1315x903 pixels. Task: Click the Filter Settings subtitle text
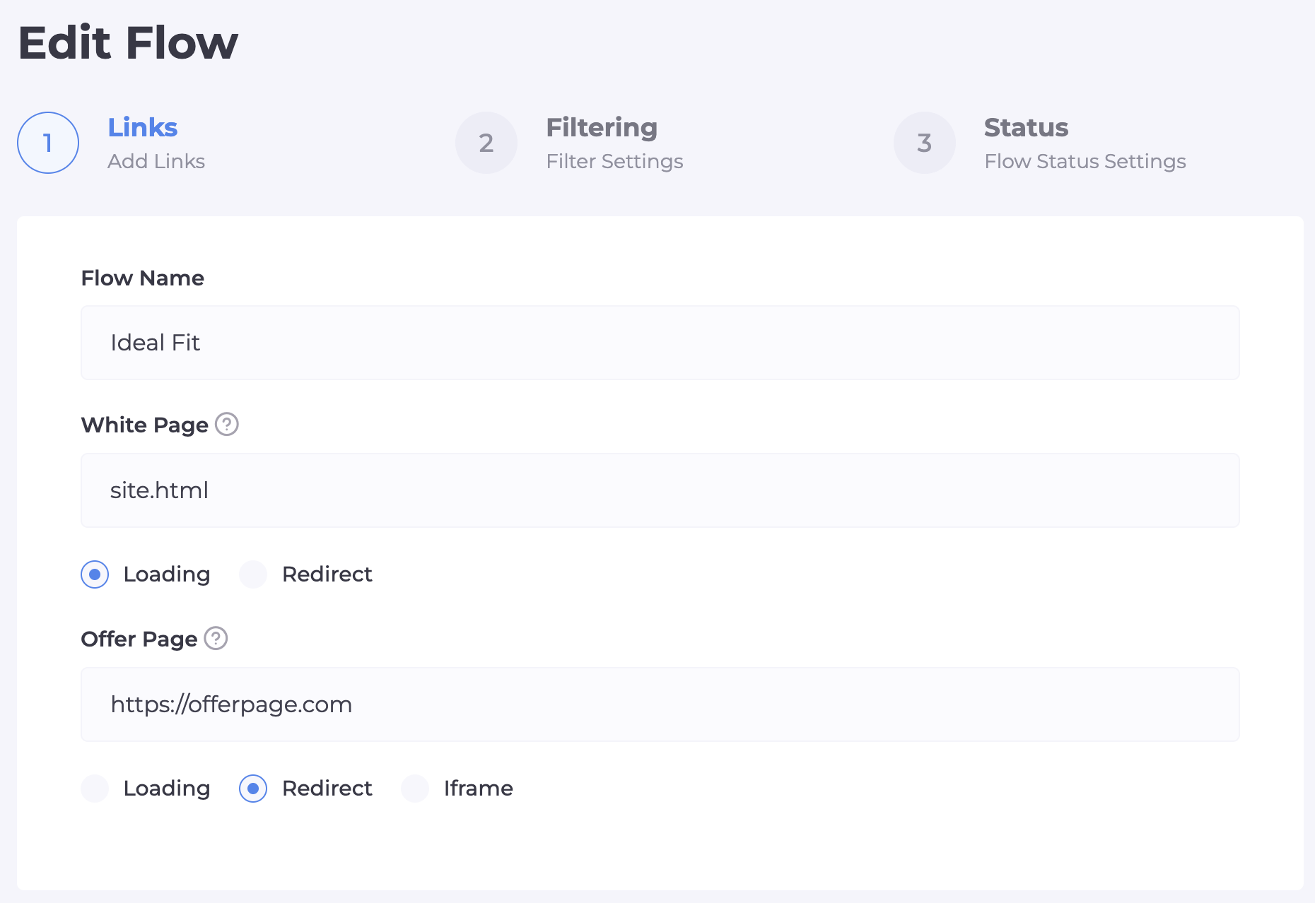pos(614,162)
